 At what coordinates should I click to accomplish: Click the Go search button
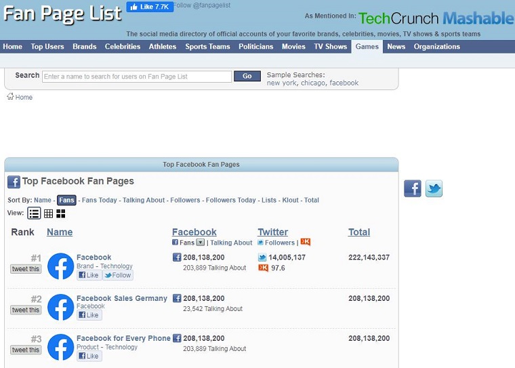(247, 76)
